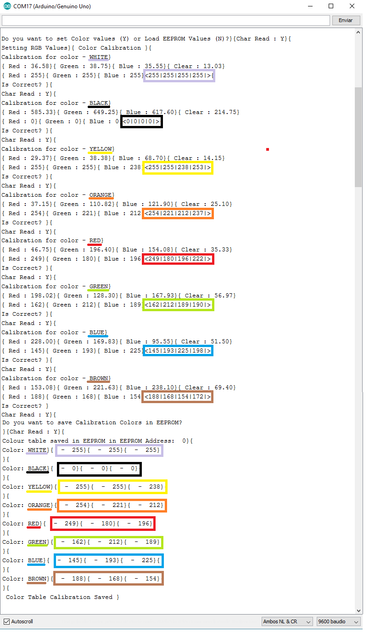Click the 'Color: WHITE' table row
This screenshot has width=375, height=638.
coord(83,450)
